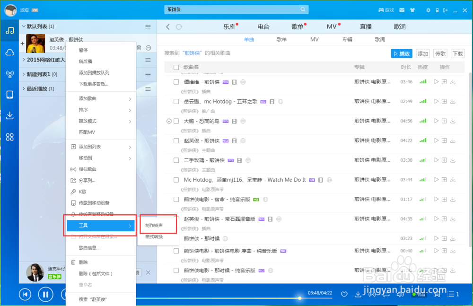Click the 下载 button above results
The width and height of the screenshot is (473, 306).
tap(457, 53)
